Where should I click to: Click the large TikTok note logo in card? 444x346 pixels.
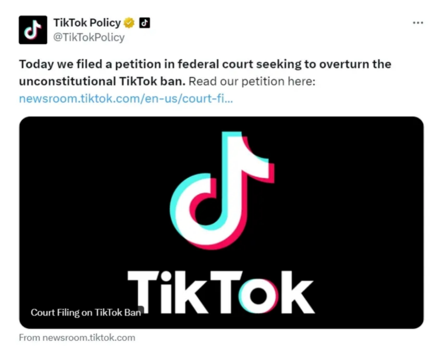(x=222, y=189)
